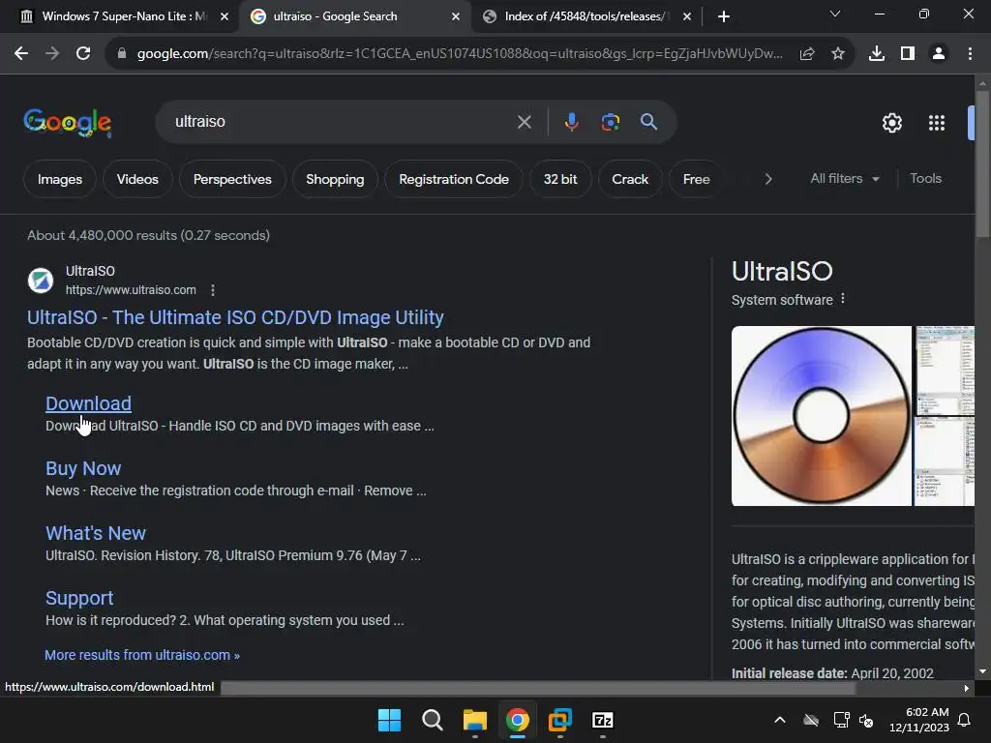This screenshot has width=991, height=743.
Task: Open the UltraISO disc logo image
Action: tap(822, 416)
